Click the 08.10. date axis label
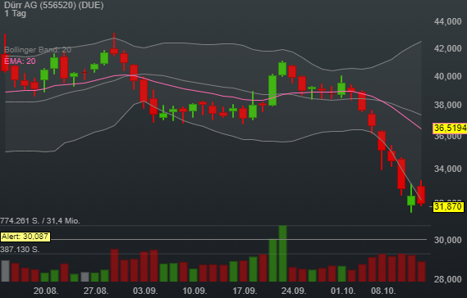This screenshot has width=467, height=298. (382, 291)
